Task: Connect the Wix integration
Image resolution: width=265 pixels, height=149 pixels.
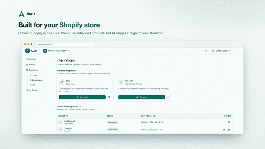Action: 82,97
